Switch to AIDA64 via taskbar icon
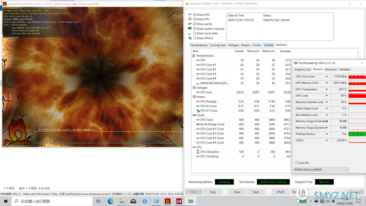 [179, 201]
